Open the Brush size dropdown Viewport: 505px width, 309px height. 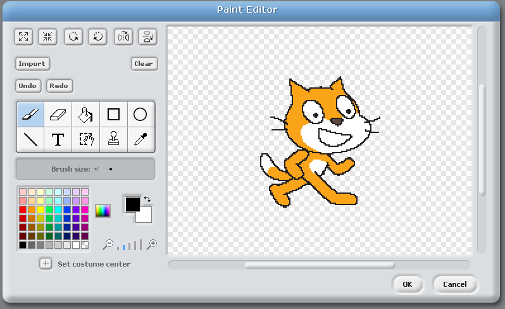point(96,169)
